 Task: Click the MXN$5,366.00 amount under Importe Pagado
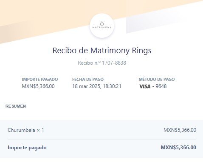click(x=38, y=86)
